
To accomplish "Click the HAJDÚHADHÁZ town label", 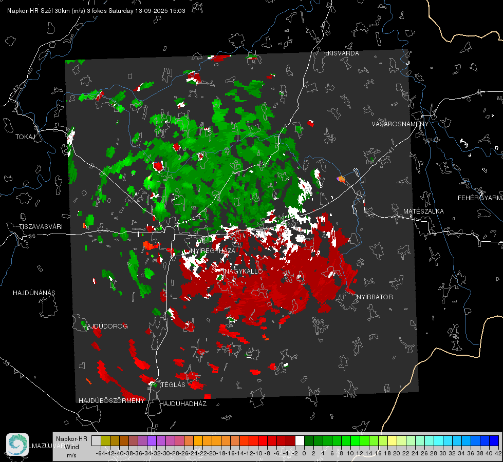I will pyautogui.click(x=183, y=404).
